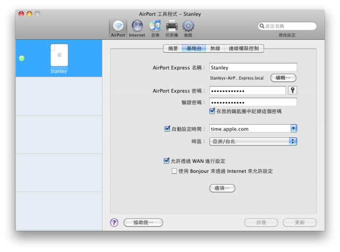The width and height of the screenshot is (340, 252).
Task: Toggle the 自動設定時間 checkbox
Action: (167, 129)
